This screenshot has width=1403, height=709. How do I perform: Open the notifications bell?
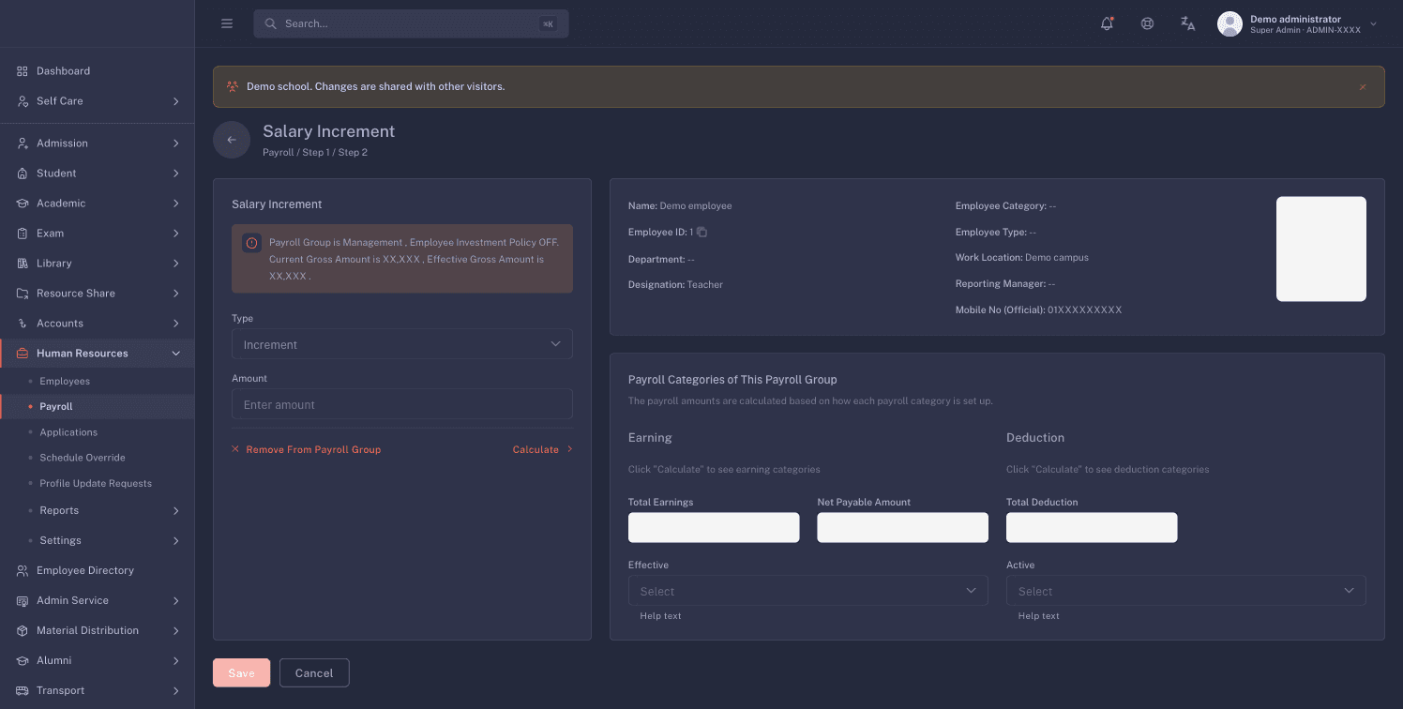click(x=1107, y=23)
